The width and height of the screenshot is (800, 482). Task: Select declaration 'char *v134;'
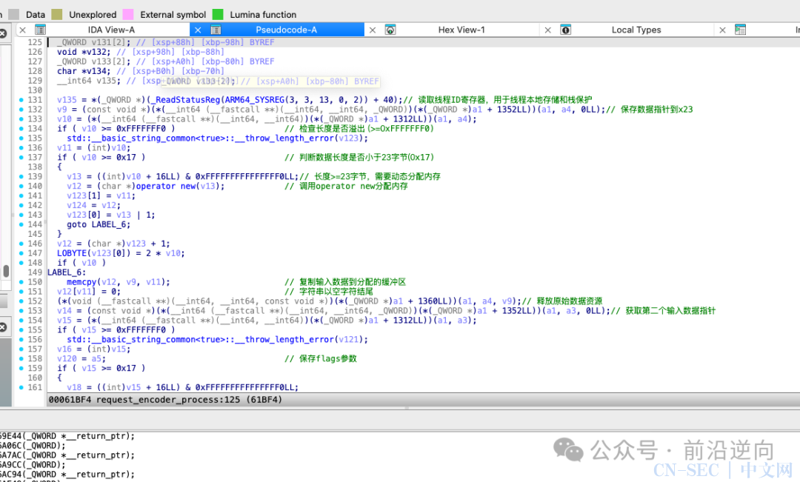pos(84,71)
